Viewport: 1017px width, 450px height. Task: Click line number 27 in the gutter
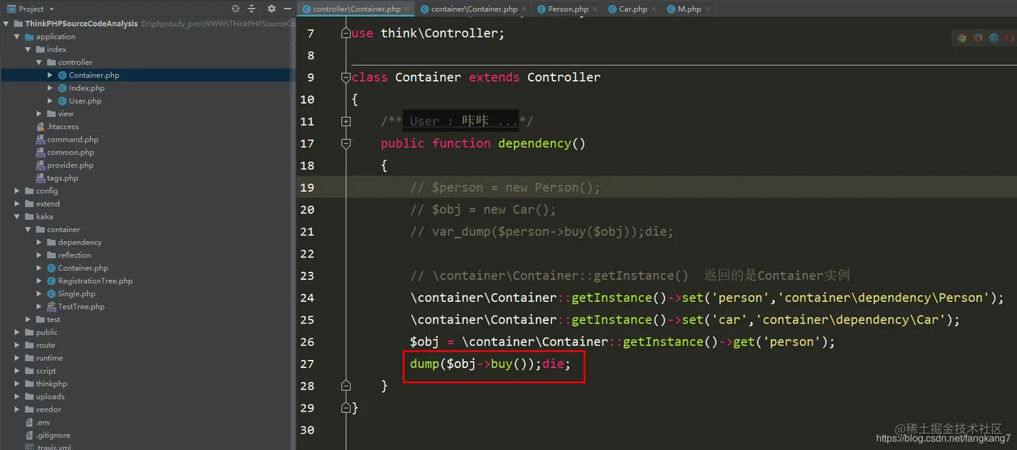point(307,364)
